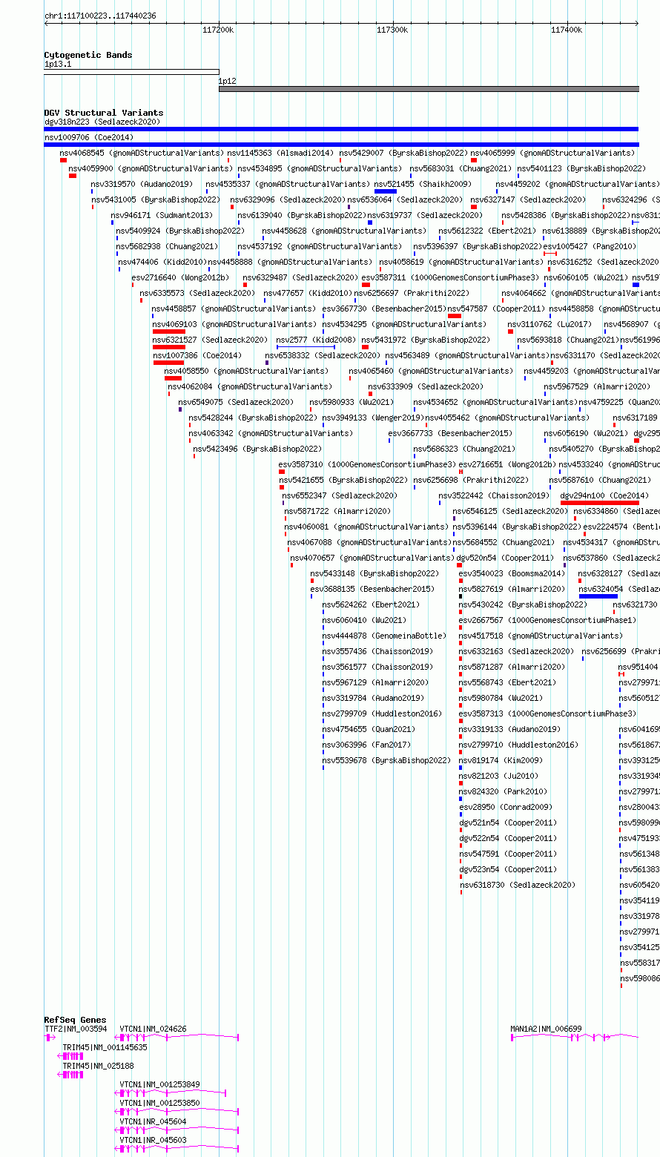This screenshot has width=660, height=1157.
Task: Select the nsv3319570 (Audano2019) label
Action: click(x=142, y=184)
